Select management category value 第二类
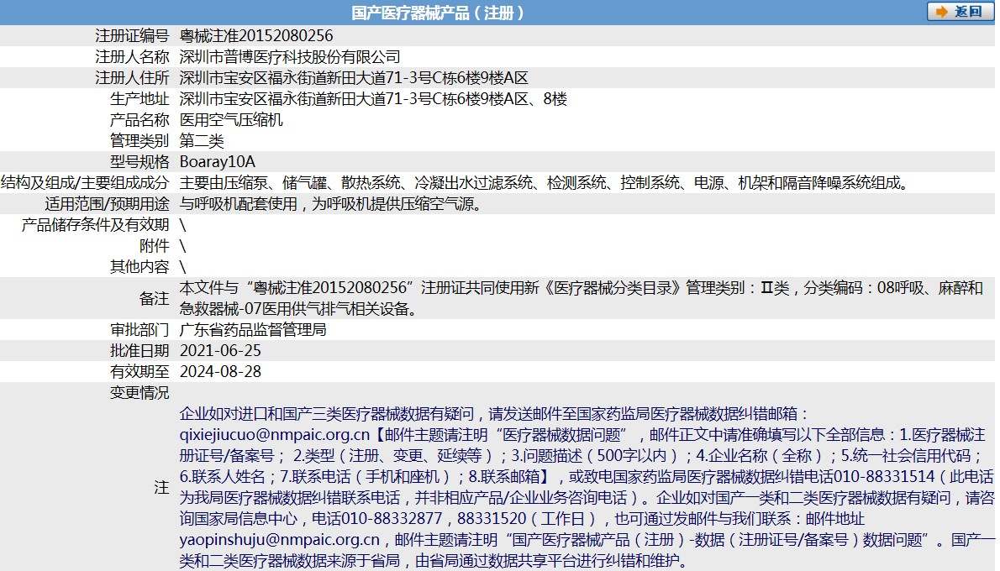This screenshot has height=571, width=1000. coord(203,141)
